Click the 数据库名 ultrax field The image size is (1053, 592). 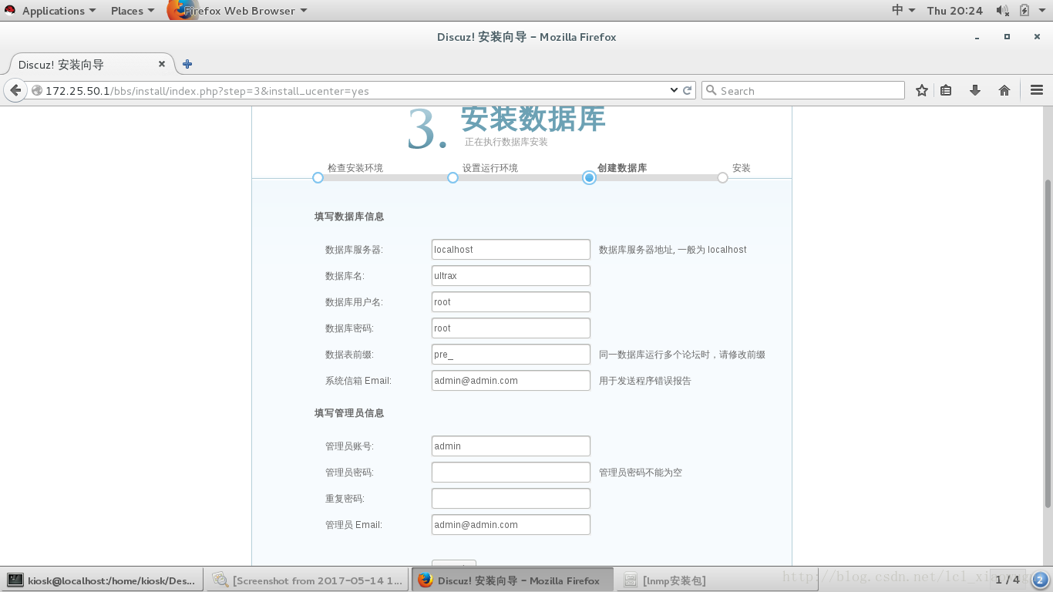pos(511,275)
